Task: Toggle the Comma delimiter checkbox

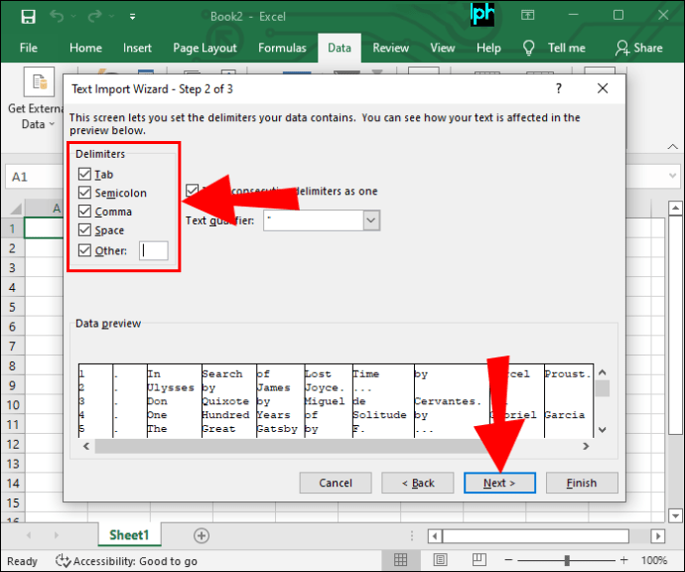Action: click(x=84, y=212)
